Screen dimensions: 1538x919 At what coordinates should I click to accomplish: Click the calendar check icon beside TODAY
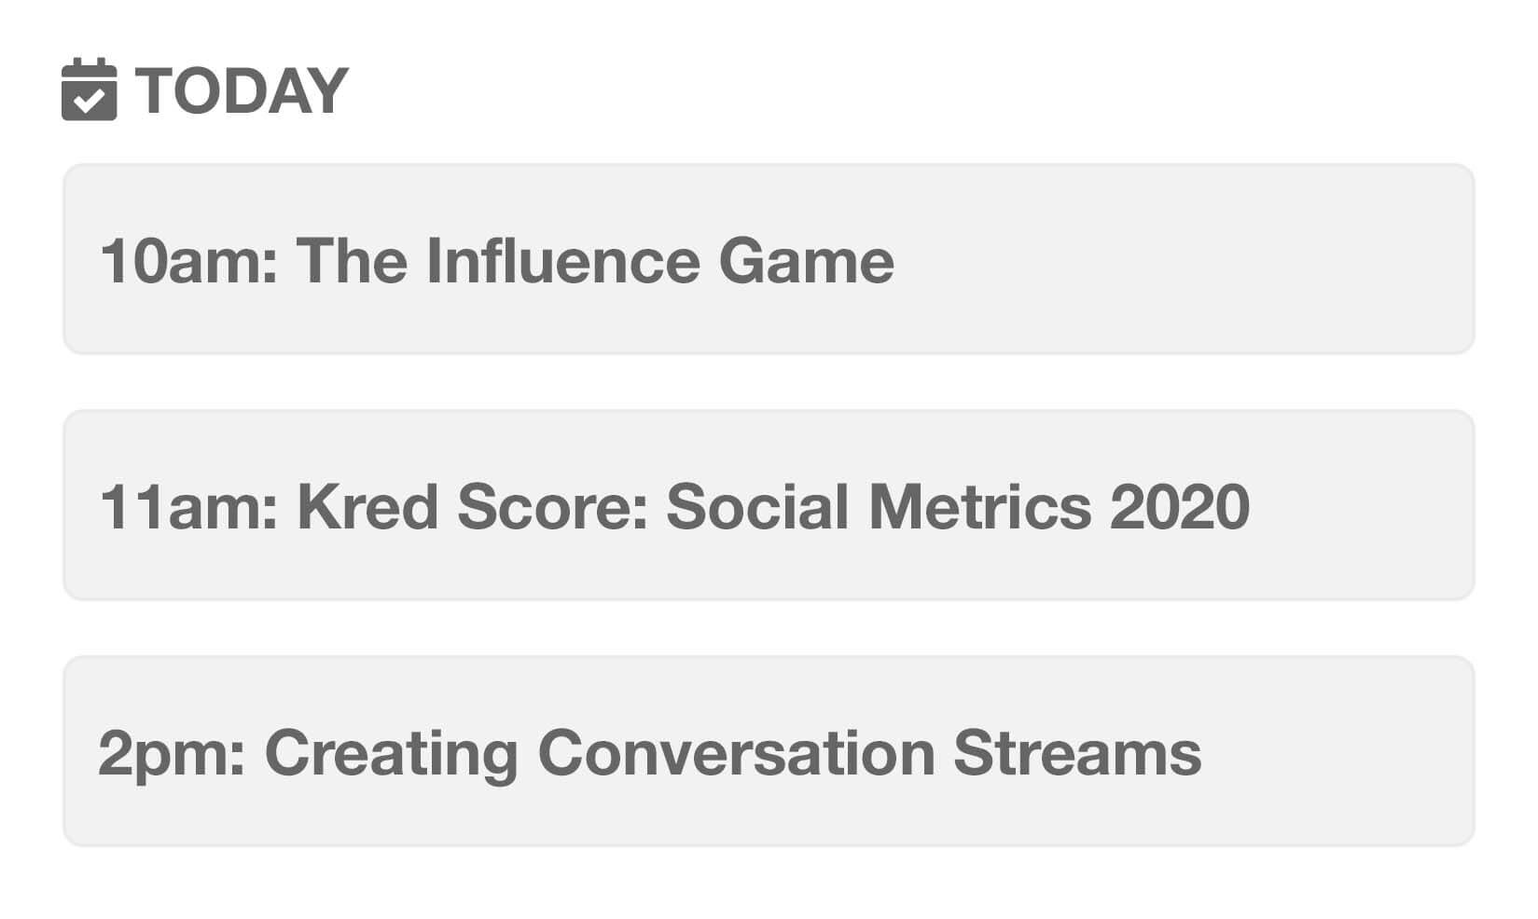click(x=89, y=89)
